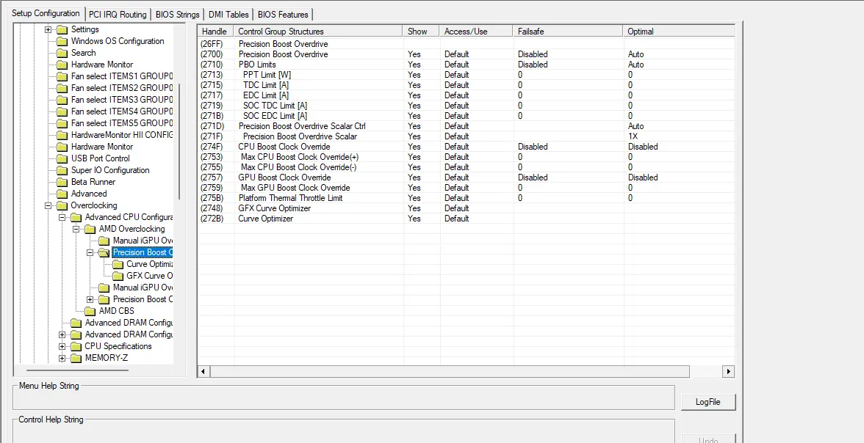Click handle (272B) Curve Optimizer row
864x443 pixels.
click(x=466, y=219)
